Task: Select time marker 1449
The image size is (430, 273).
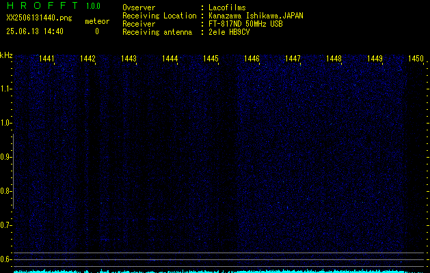Action: 375,58
